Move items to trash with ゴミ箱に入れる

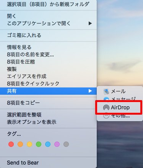48,35
